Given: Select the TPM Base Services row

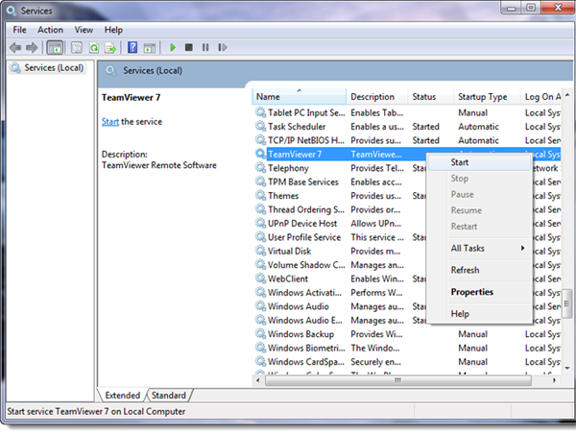Looking at the screenshot, I should coord(407,181).
